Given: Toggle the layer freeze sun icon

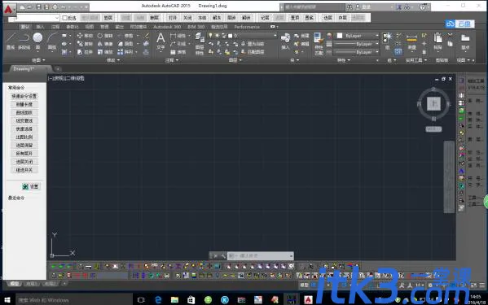Looking at the screenshot, I should tap(217, 36).
